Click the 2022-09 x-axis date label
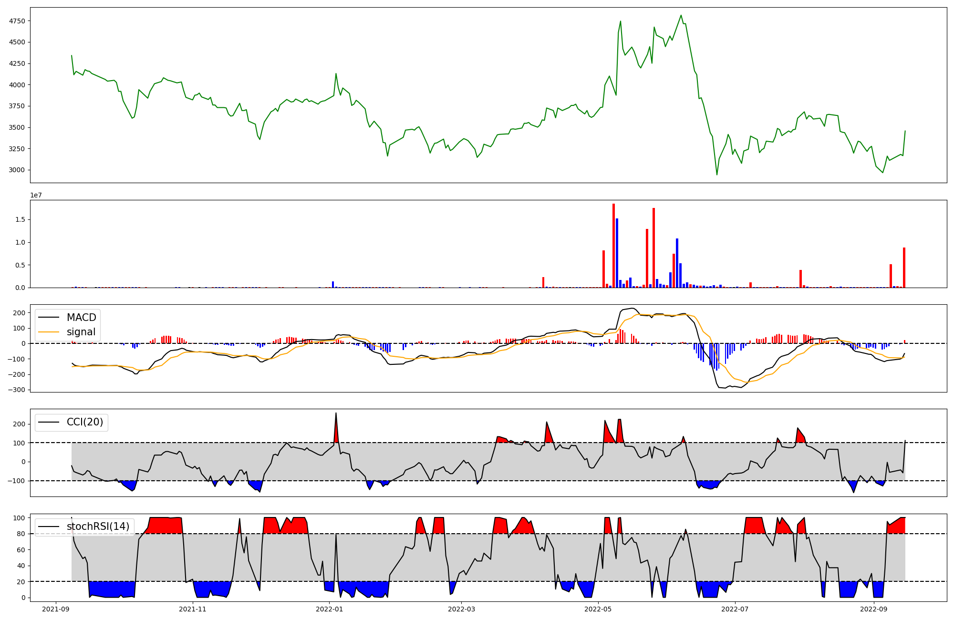This screenshot has height=620, width=954. (873, 609)
